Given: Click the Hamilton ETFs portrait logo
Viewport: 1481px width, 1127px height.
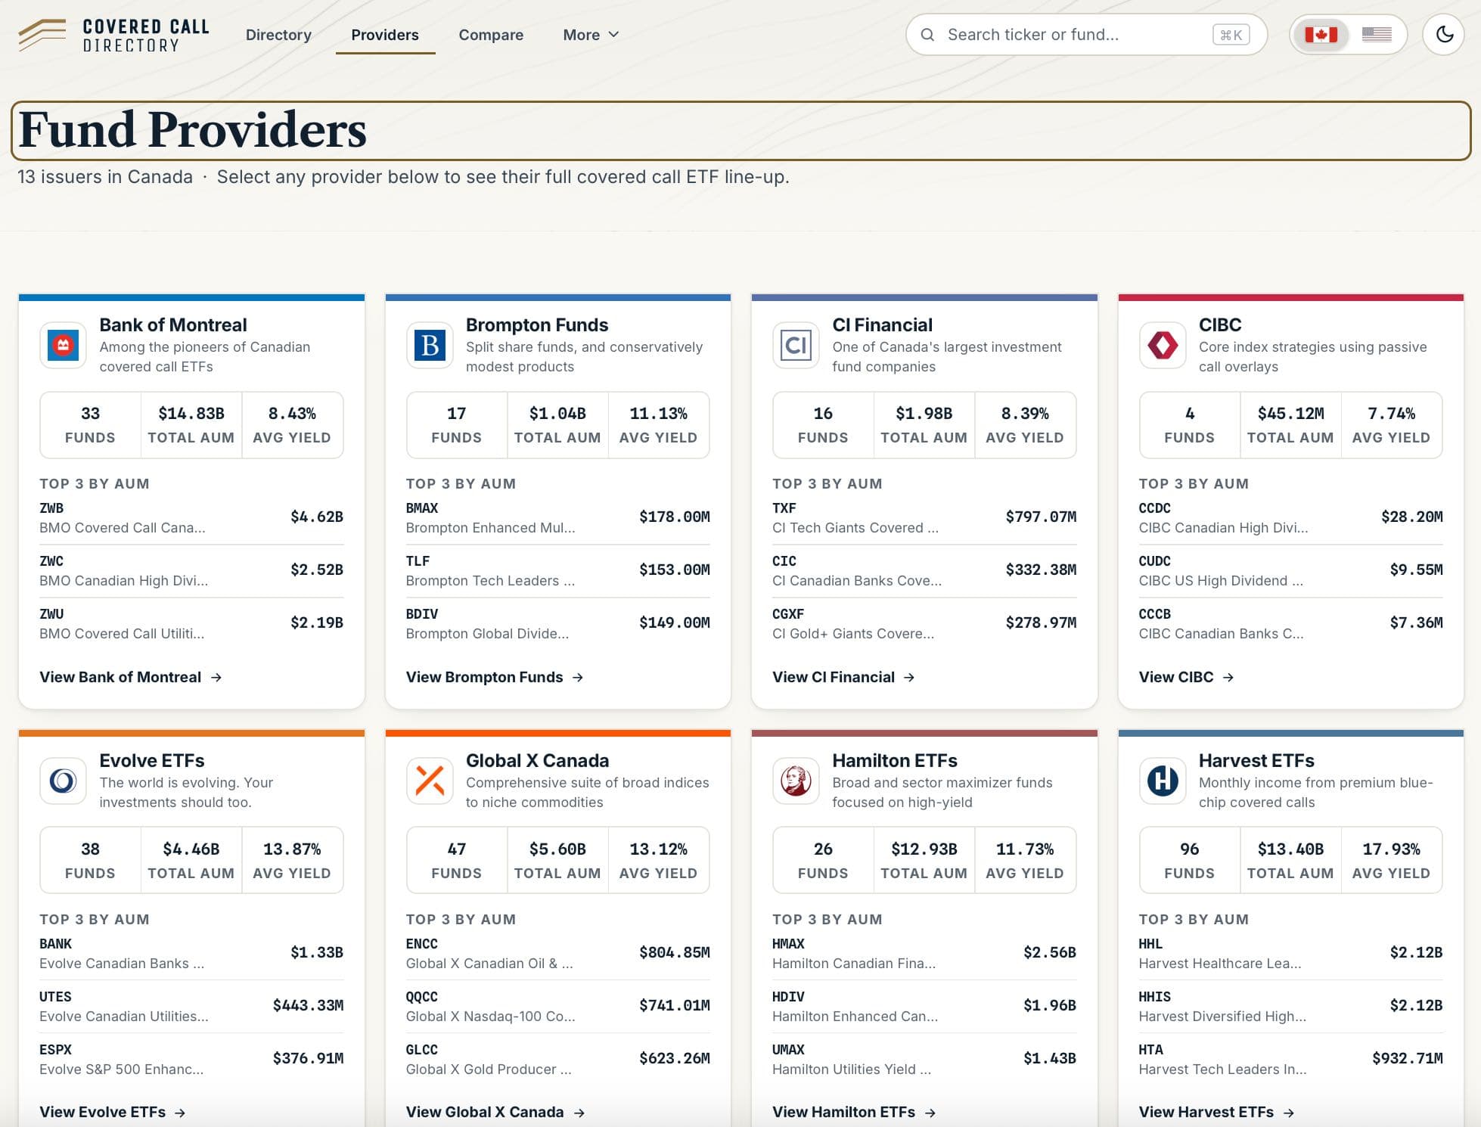Looking at the screenshot, I should [x=796, y=781].
